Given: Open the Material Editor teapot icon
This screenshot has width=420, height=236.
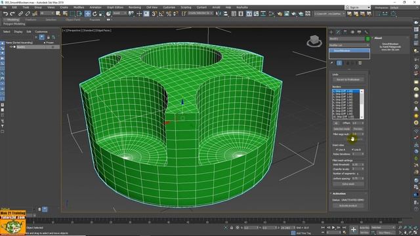Looking at the screenshot, I should (x=271, y=13).
